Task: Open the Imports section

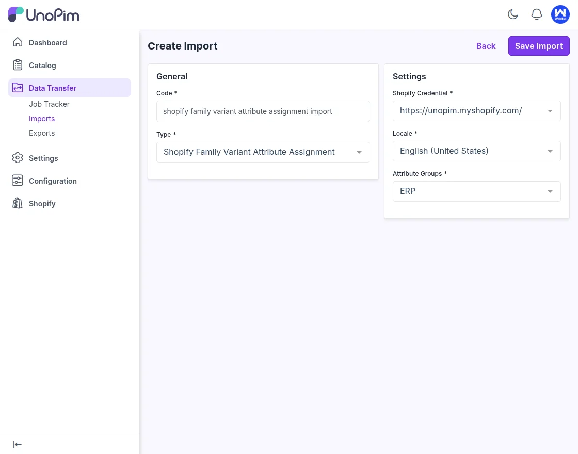Action: 42,119
